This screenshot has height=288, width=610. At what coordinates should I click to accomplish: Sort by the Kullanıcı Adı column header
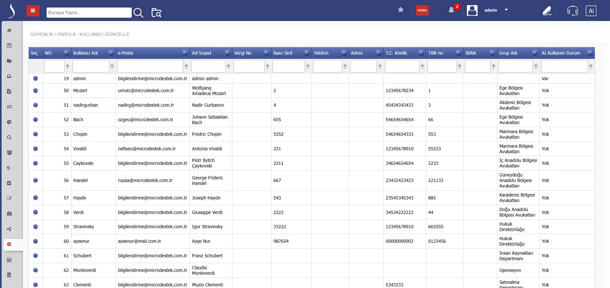tap(86, 53)
